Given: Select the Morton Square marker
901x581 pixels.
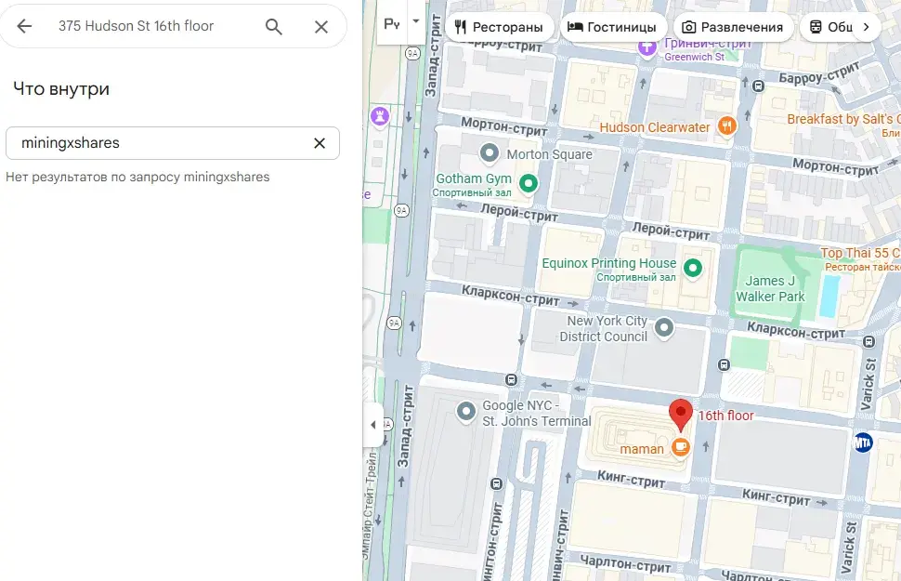Looking at the screenshot, I should (x=490, y=152).
